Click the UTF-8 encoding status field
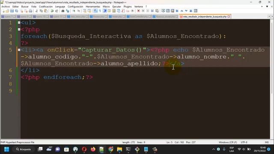Viewport: 274px width, 154px height. point(244,142)
